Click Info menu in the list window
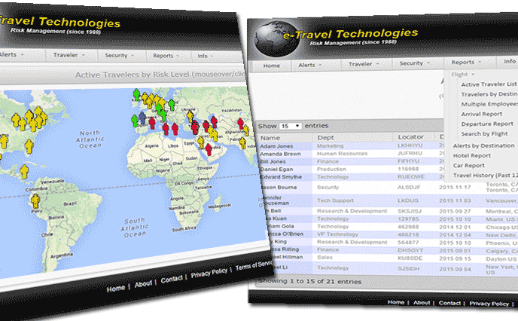Screen dimensions: 518x321 (510, 61)
